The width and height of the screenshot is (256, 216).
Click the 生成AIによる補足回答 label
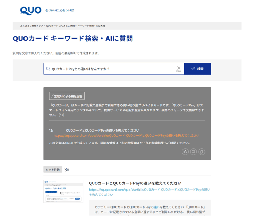coord(67,96)
